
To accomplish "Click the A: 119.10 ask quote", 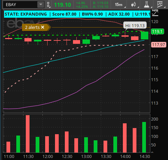I will coord(100,7).
